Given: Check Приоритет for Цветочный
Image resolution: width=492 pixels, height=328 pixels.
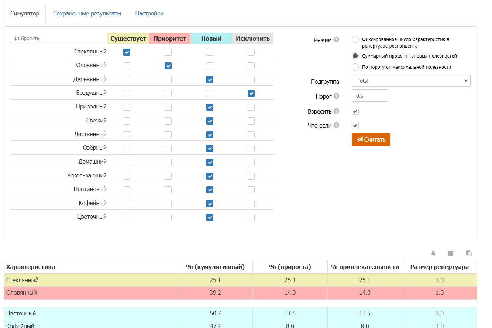Looking at the screenshot, I should (168, 218).
